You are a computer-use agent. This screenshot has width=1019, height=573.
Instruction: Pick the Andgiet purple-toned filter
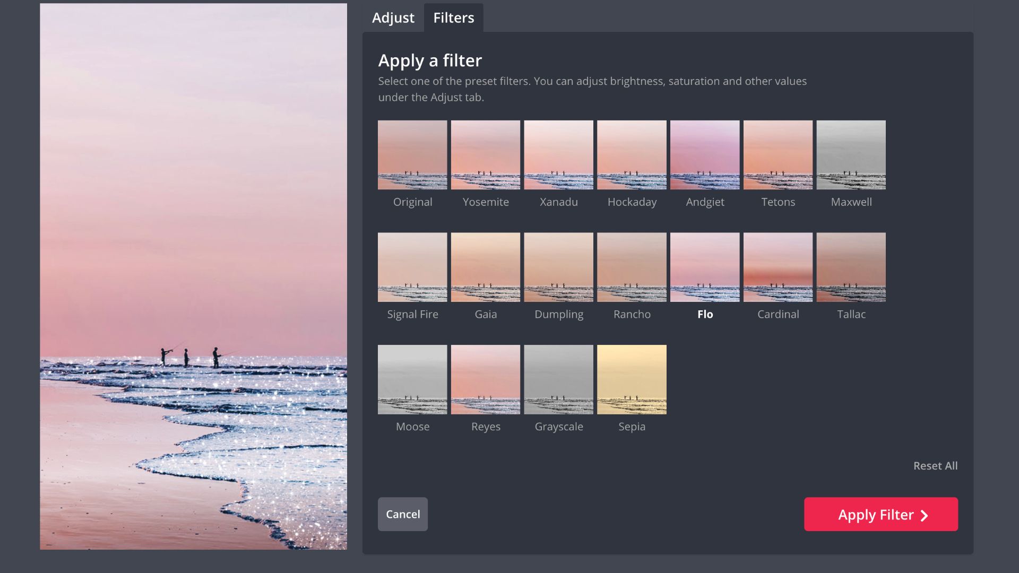click(704, 155)
